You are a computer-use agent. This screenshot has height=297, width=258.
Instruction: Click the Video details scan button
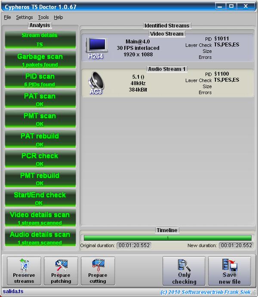[x=40, y=218]
